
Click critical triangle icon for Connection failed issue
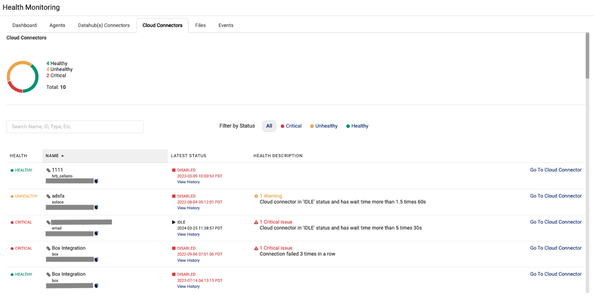256,248
